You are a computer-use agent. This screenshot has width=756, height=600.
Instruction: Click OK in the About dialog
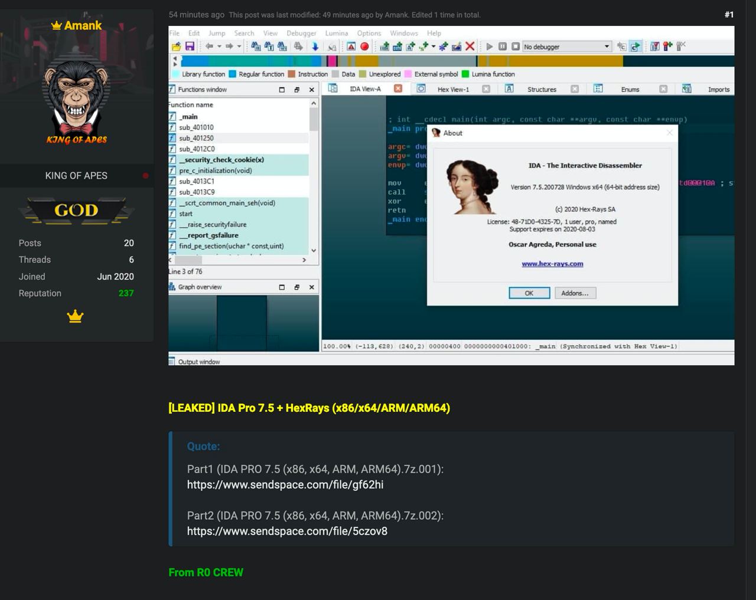(529, 293)
